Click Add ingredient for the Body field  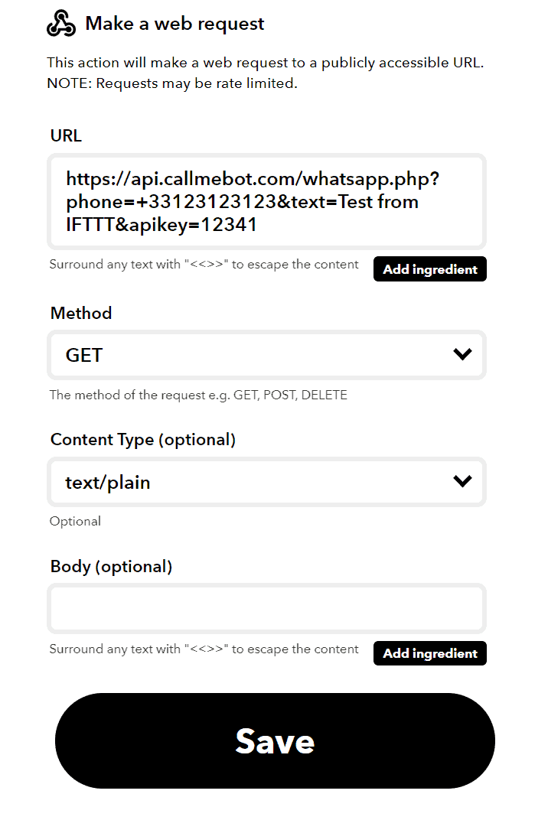(x=429, y=653)
